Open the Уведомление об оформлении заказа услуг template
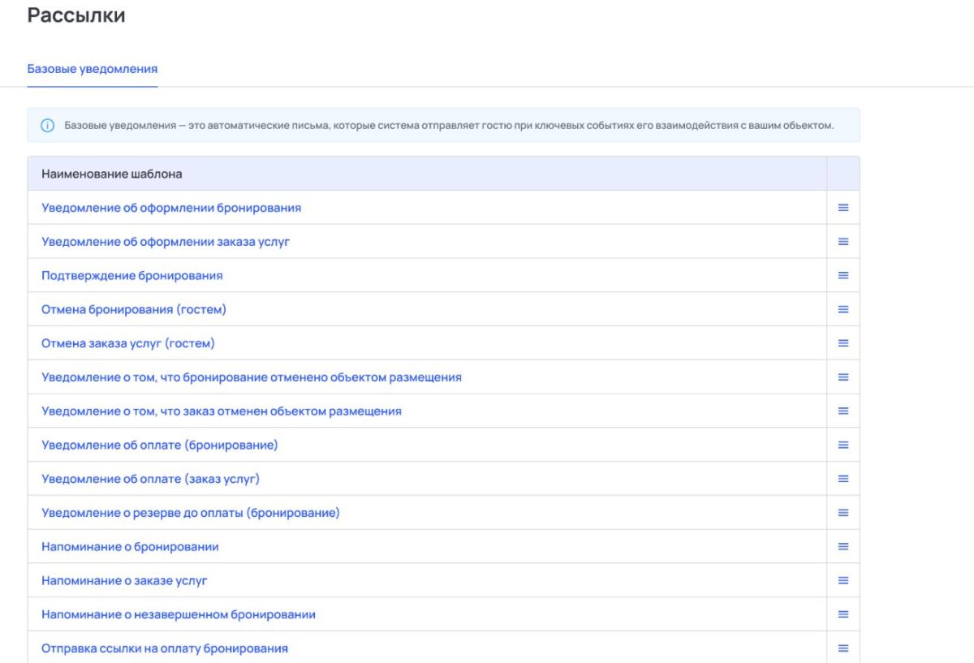974x663 pixels. pos(166,241)
